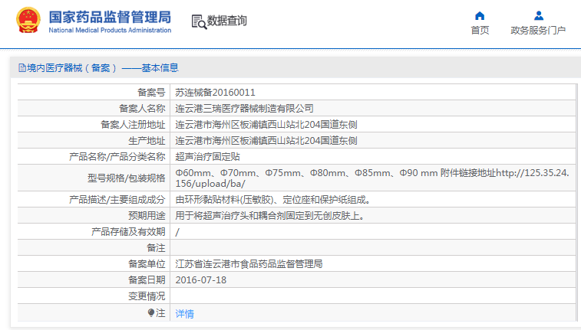Click the 备案人名称 label
This screenshot has width=581, height=330.
pos(142,109)
